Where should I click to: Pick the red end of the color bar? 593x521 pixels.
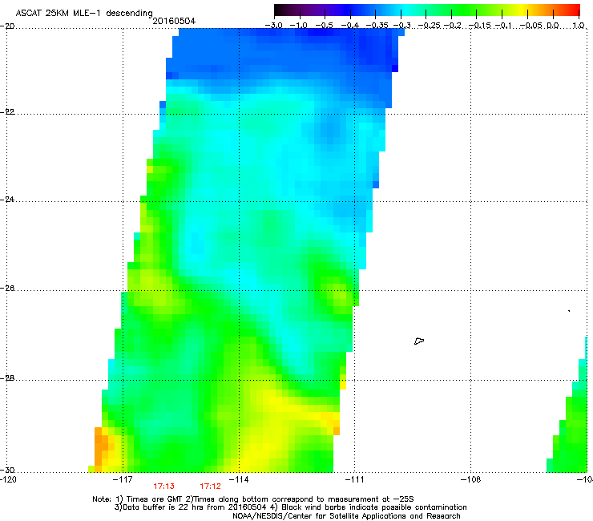(575, 10)
